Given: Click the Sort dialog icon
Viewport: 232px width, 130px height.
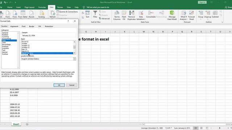Looking at the screenshot, I should 87,14.
